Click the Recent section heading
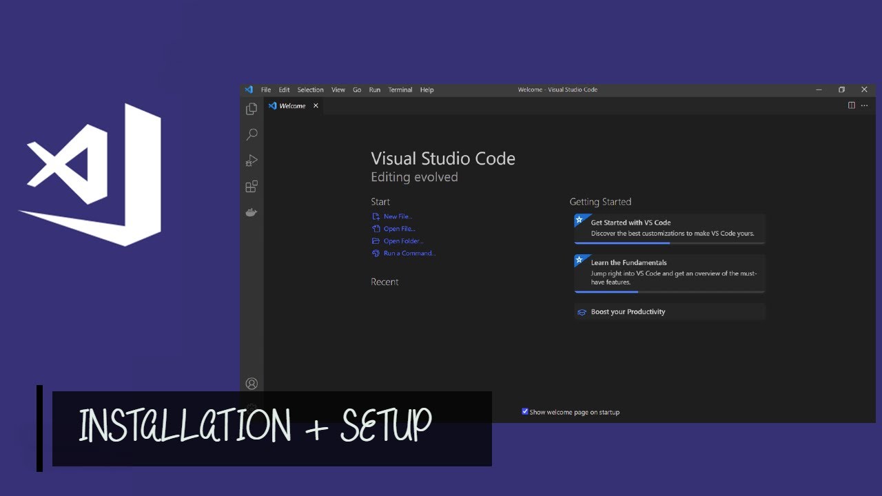This screenshot has width=882, height=496. [x=384, y=282]
